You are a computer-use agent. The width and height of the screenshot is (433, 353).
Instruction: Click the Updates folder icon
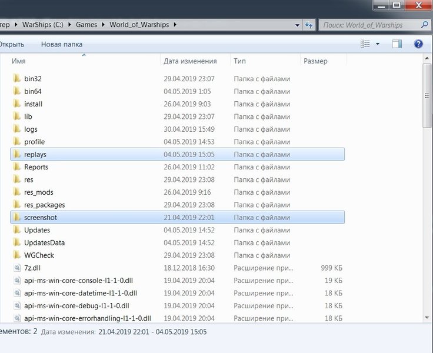[x=17, y=230]
